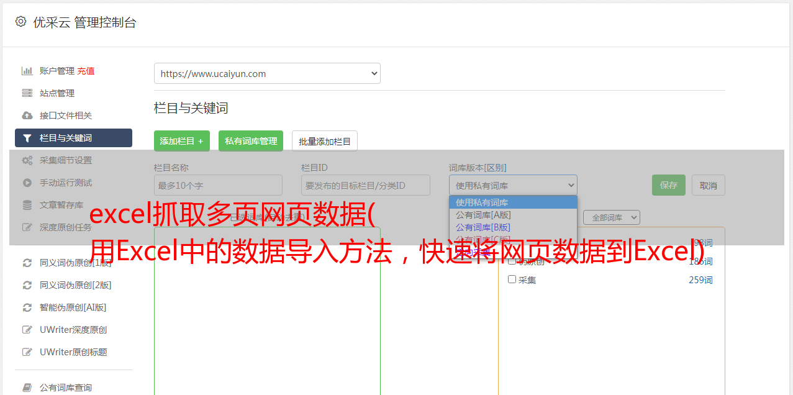Open 手动运行测试 in the sidebar
The width and height of the screenshot is (793, 395).
point(66,183)
